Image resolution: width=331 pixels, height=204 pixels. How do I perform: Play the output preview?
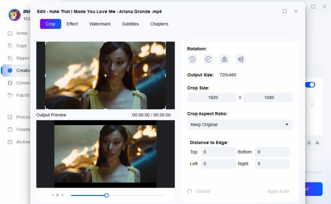pyautogui.click(x=58, y=195)
